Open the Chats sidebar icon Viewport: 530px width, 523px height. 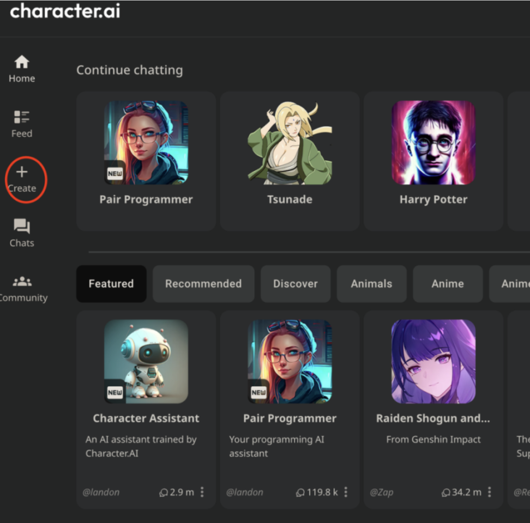pos(22,226)
